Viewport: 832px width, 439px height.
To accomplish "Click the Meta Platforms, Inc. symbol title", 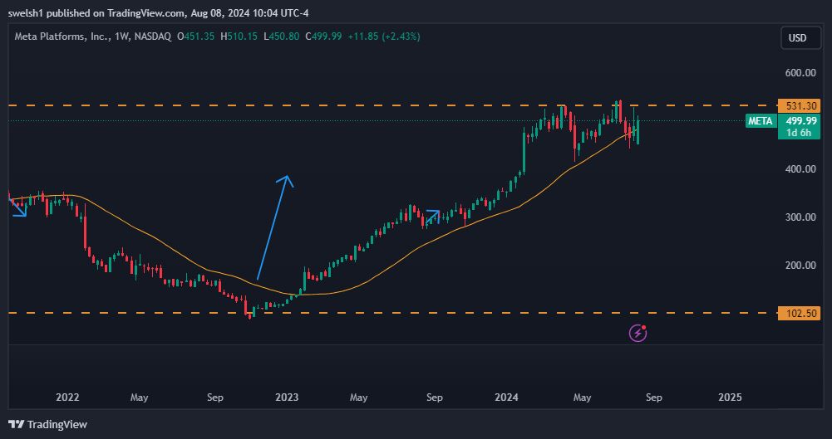I will pos(64,37).
